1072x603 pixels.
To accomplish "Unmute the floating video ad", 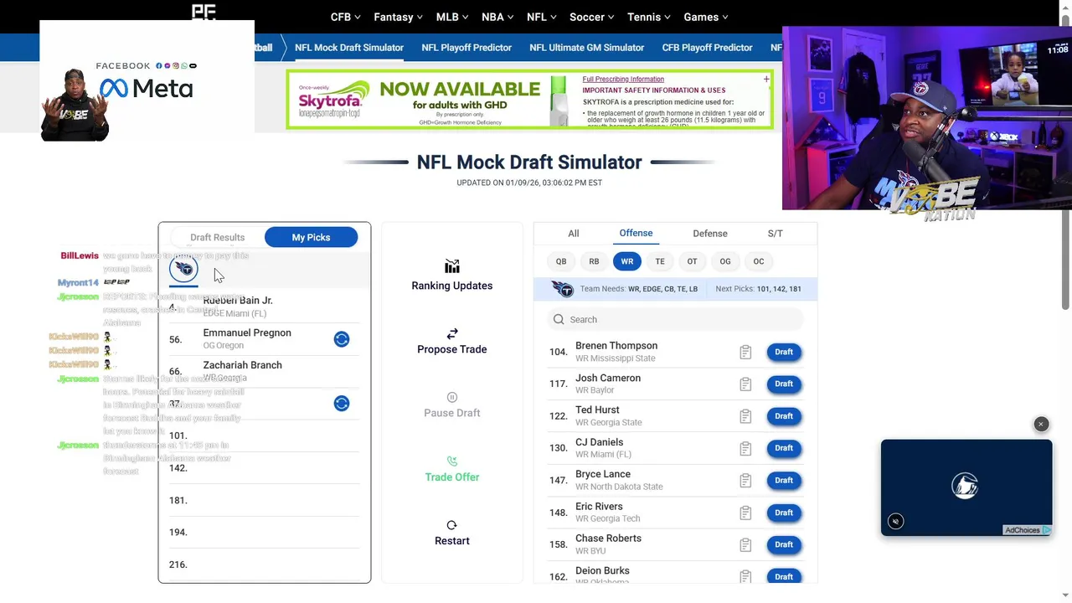I will point(895,522).
